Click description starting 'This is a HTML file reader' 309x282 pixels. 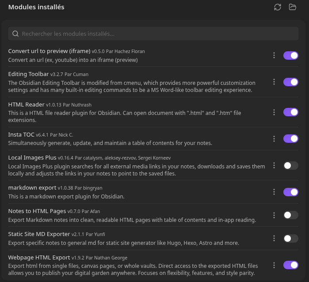coord(125,116)
